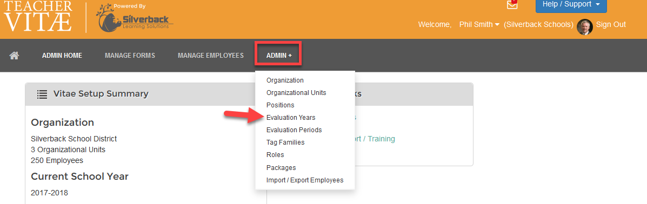Open Positions from Admin menu
Screen dimensions: 647x204
tap(280, 105)
